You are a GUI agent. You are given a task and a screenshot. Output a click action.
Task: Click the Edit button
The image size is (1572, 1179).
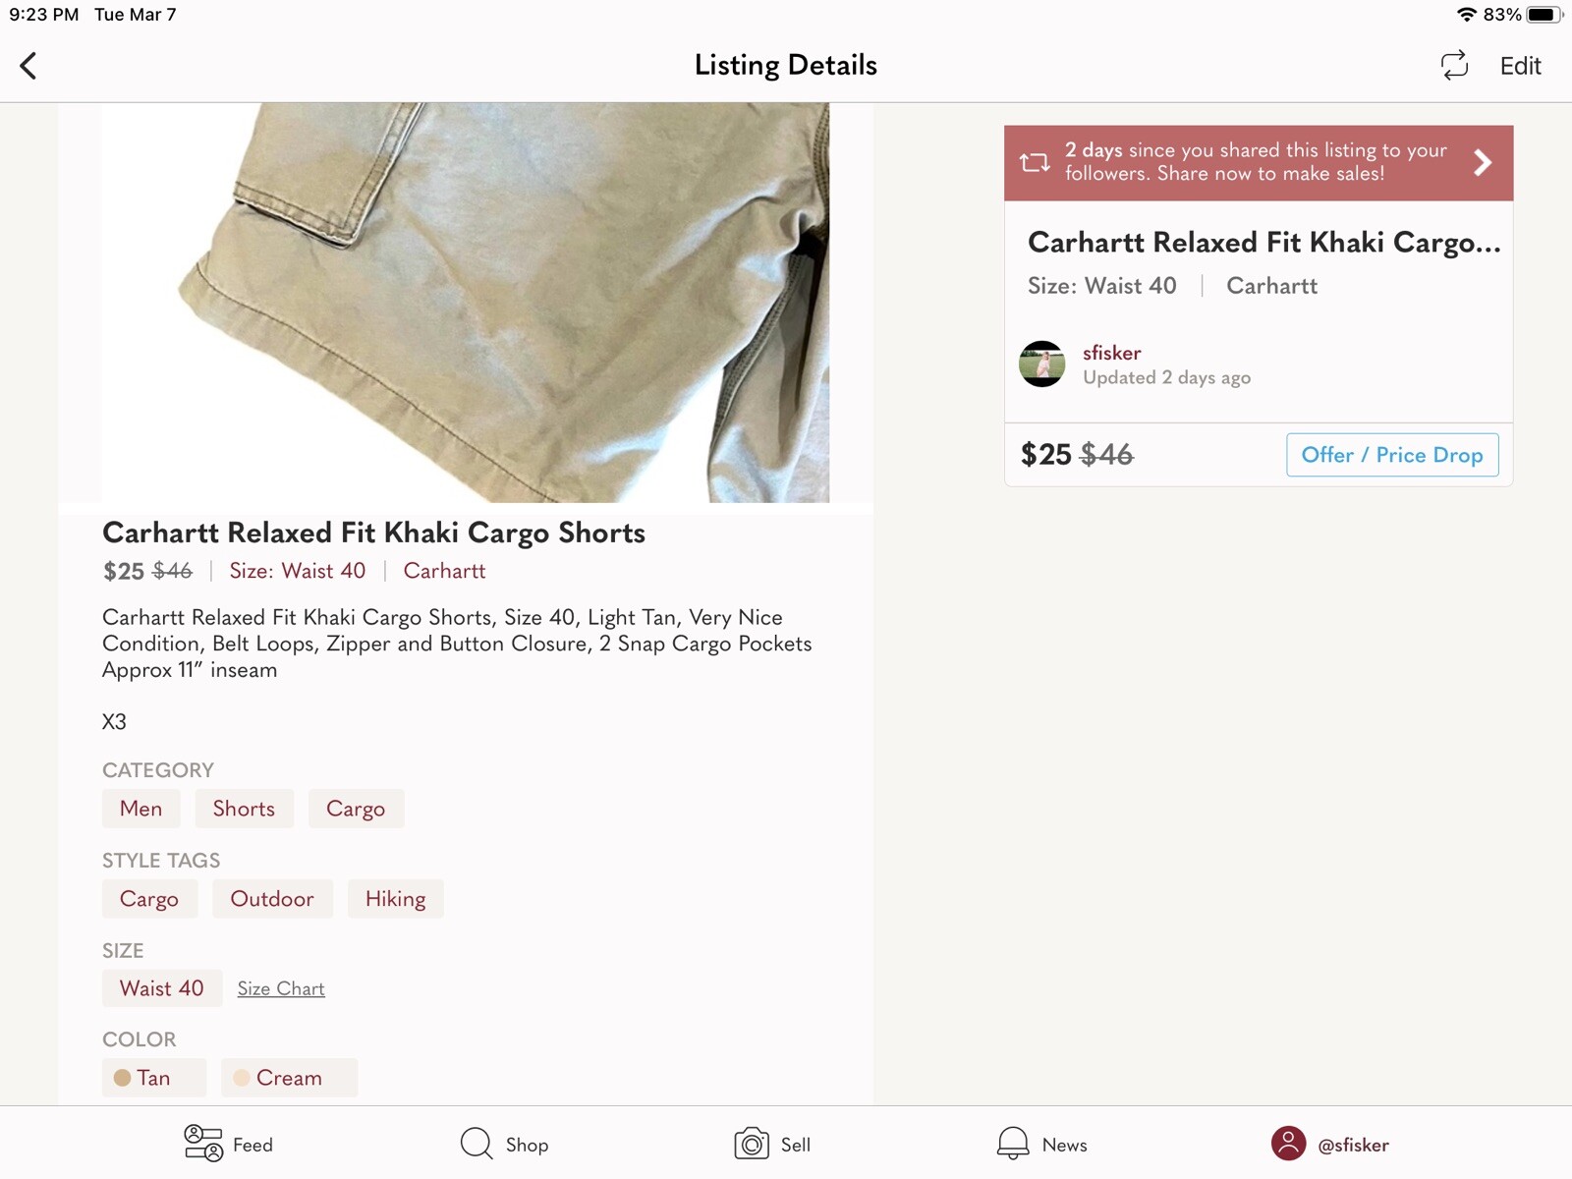click(1520, 66)
